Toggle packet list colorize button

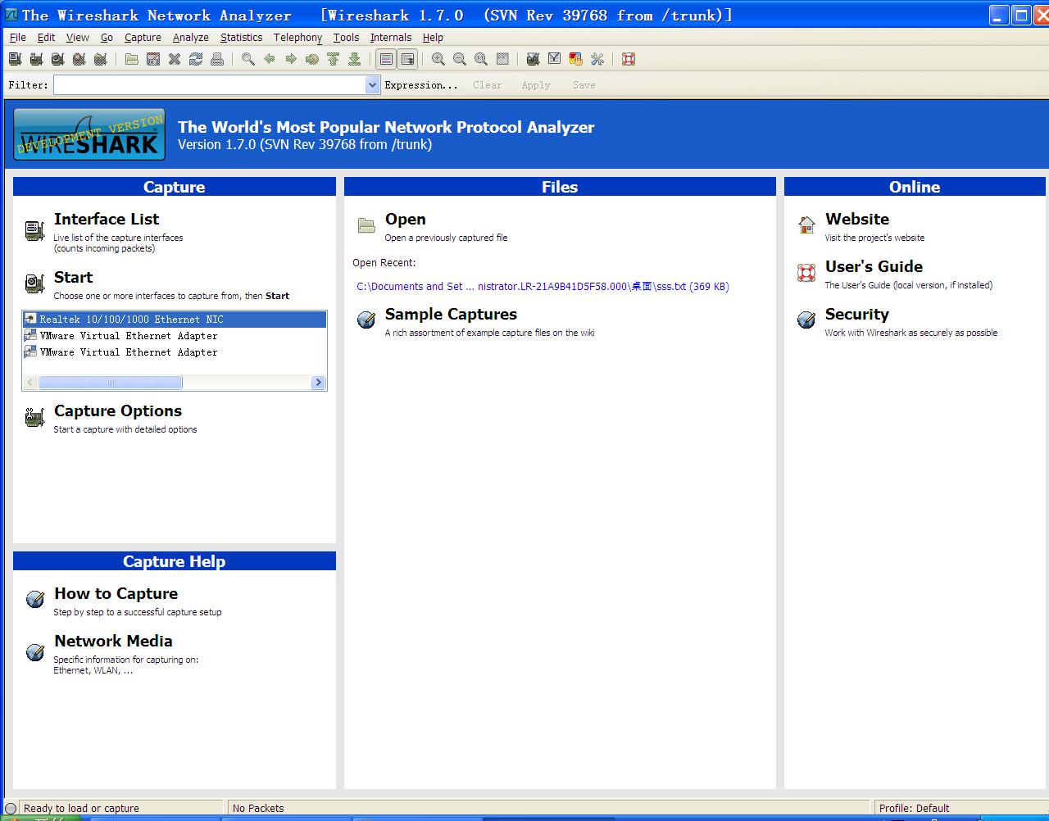point(385,59)
